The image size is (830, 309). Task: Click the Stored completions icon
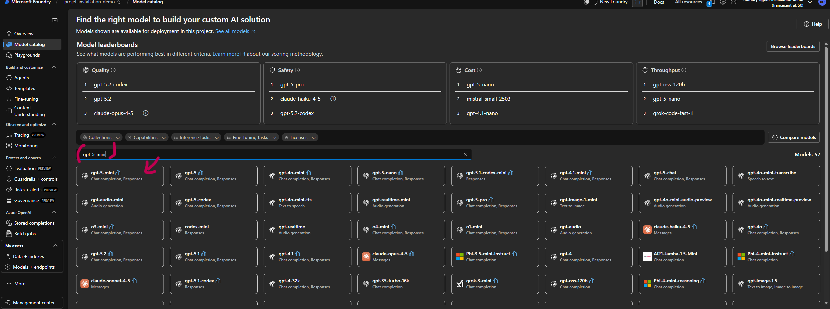coord(9,223)
